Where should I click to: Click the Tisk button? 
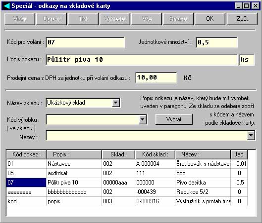(83, 19)
